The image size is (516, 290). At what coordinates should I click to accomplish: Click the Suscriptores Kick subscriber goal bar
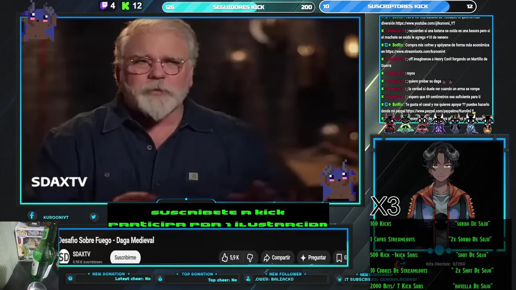tap(398, 6)
